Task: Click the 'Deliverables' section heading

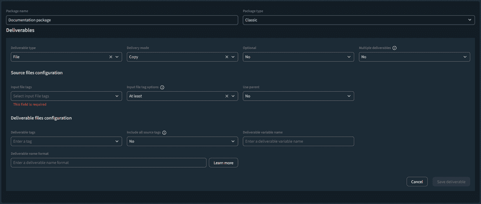Action: point(20,30)
